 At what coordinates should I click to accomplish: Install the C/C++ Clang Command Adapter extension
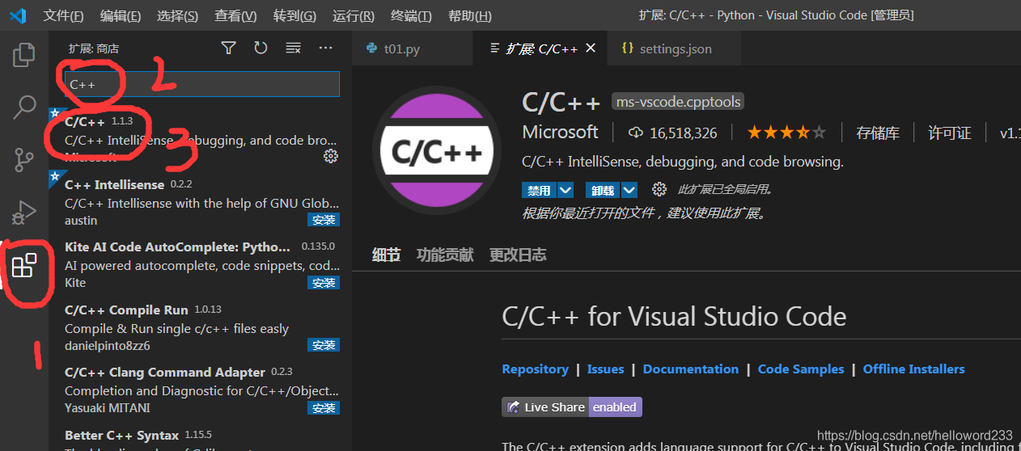pos(324,408)
